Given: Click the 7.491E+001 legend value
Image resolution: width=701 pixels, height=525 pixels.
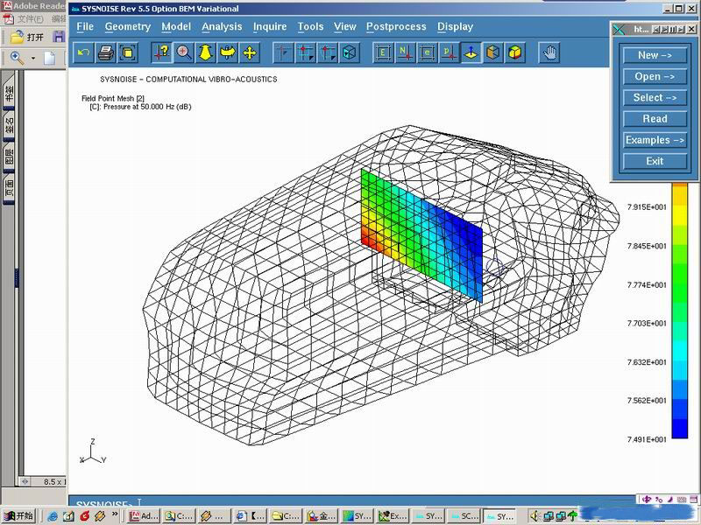Looking at the screenshot, I should [647, 439].
